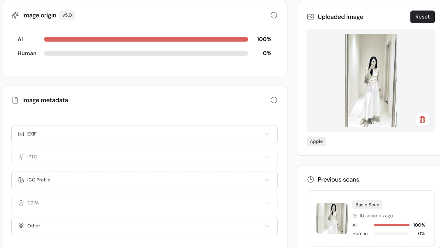
Task: Expand the EXIF metadata section
Action: (x=144, y=134)
